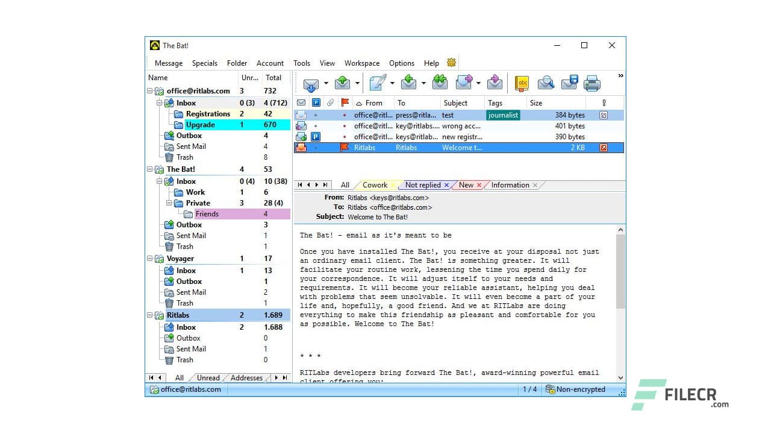Click the Save message floppy icon
771x434 pixels.
pos(570,83)
